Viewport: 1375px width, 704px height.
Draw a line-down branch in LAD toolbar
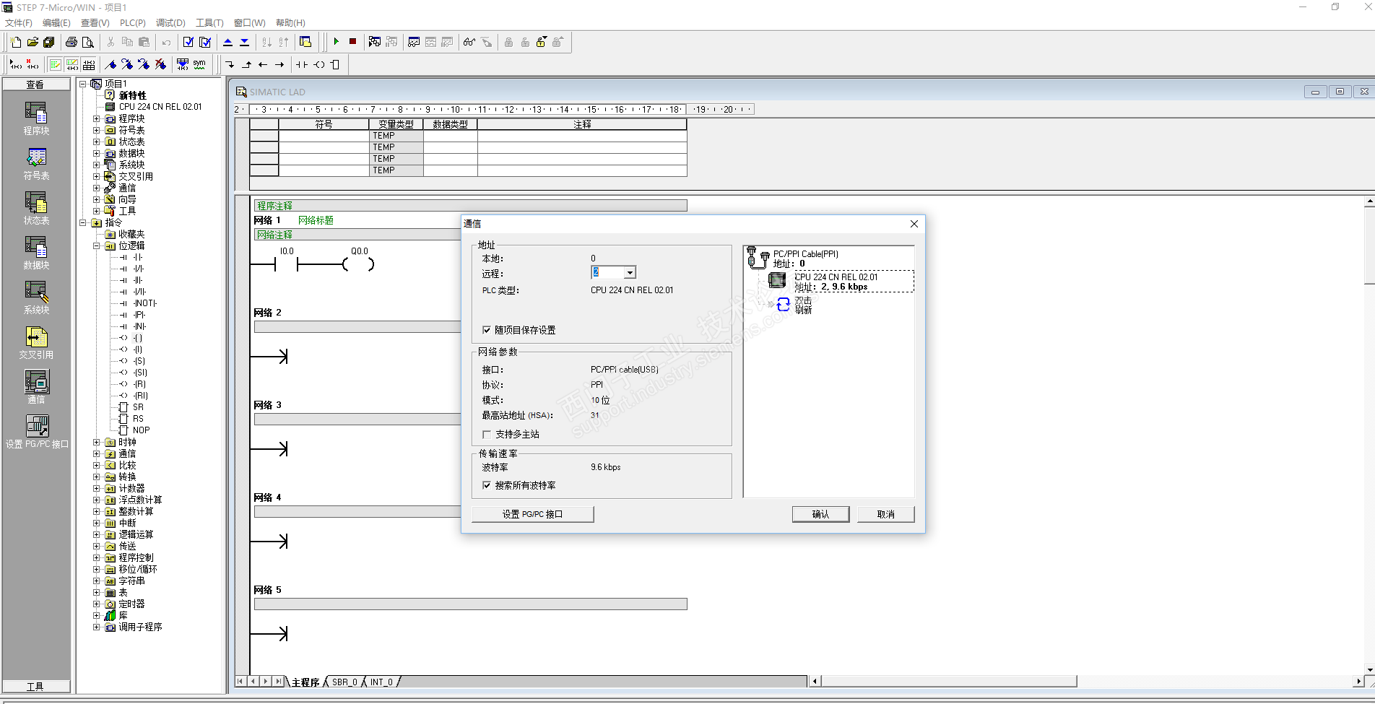pos(230,64)
